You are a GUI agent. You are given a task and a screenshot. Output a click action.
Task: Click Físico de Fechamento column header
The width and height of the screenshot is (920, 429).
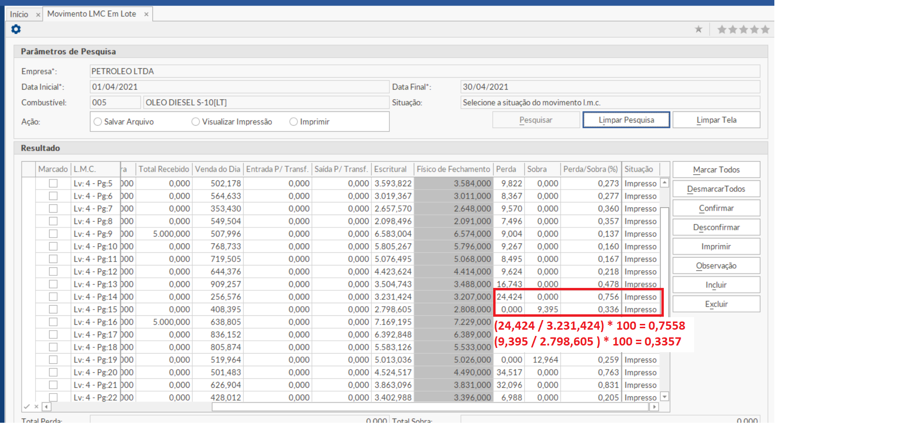coord(454,169)
